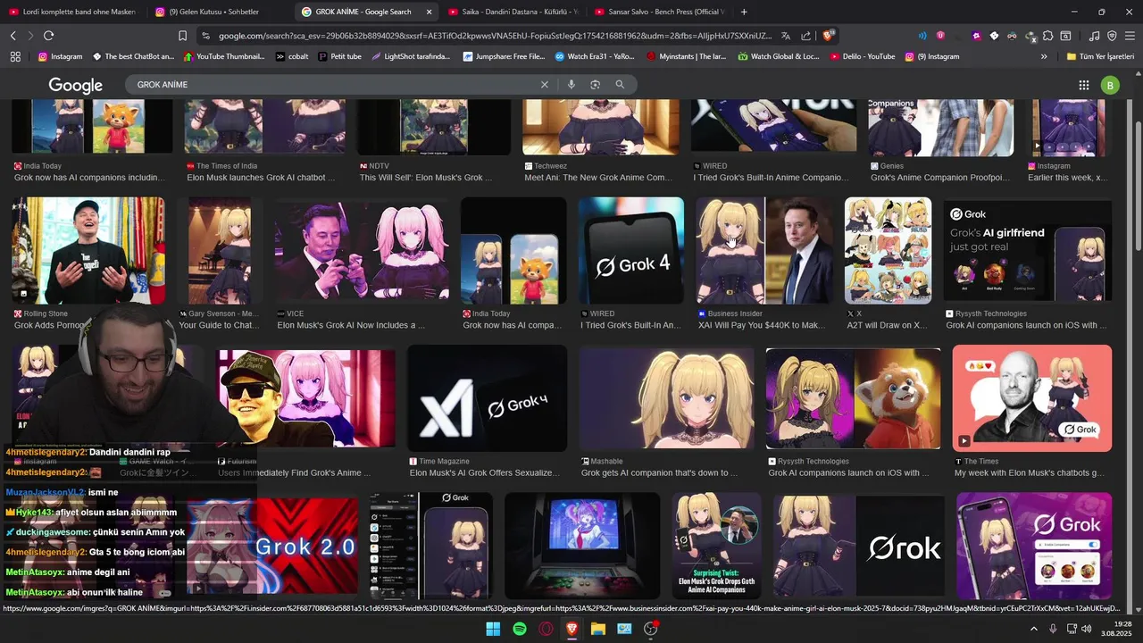Bookmark this page with the bookmark icon

pos(182,36)
